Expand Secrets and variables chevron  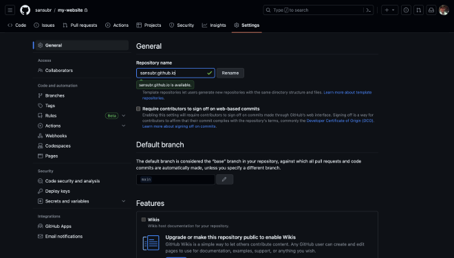124,201
